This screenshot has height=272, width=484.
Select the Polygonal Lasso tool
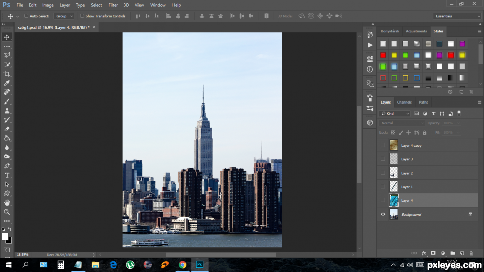tap(7, 55)
